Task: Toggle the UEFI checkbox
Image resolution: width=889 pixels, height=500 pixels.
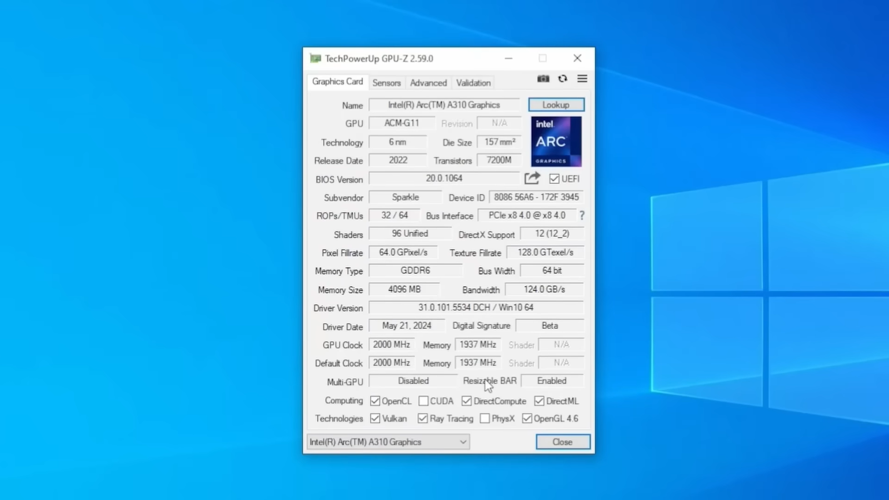Action: (554, 179)
